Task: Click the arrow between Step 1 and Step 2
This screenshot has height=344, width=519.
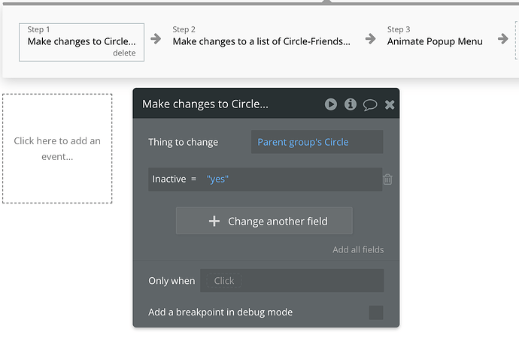Action: (x=156, y=39)
